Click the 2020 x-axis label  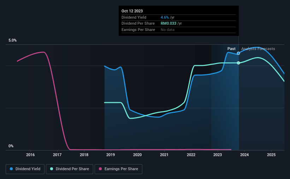click(137, 155)
